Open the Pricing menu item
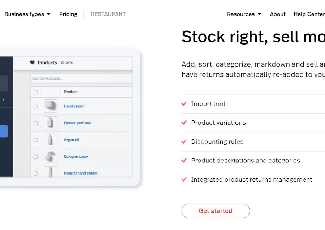325x230 pixels. [68, 14]
